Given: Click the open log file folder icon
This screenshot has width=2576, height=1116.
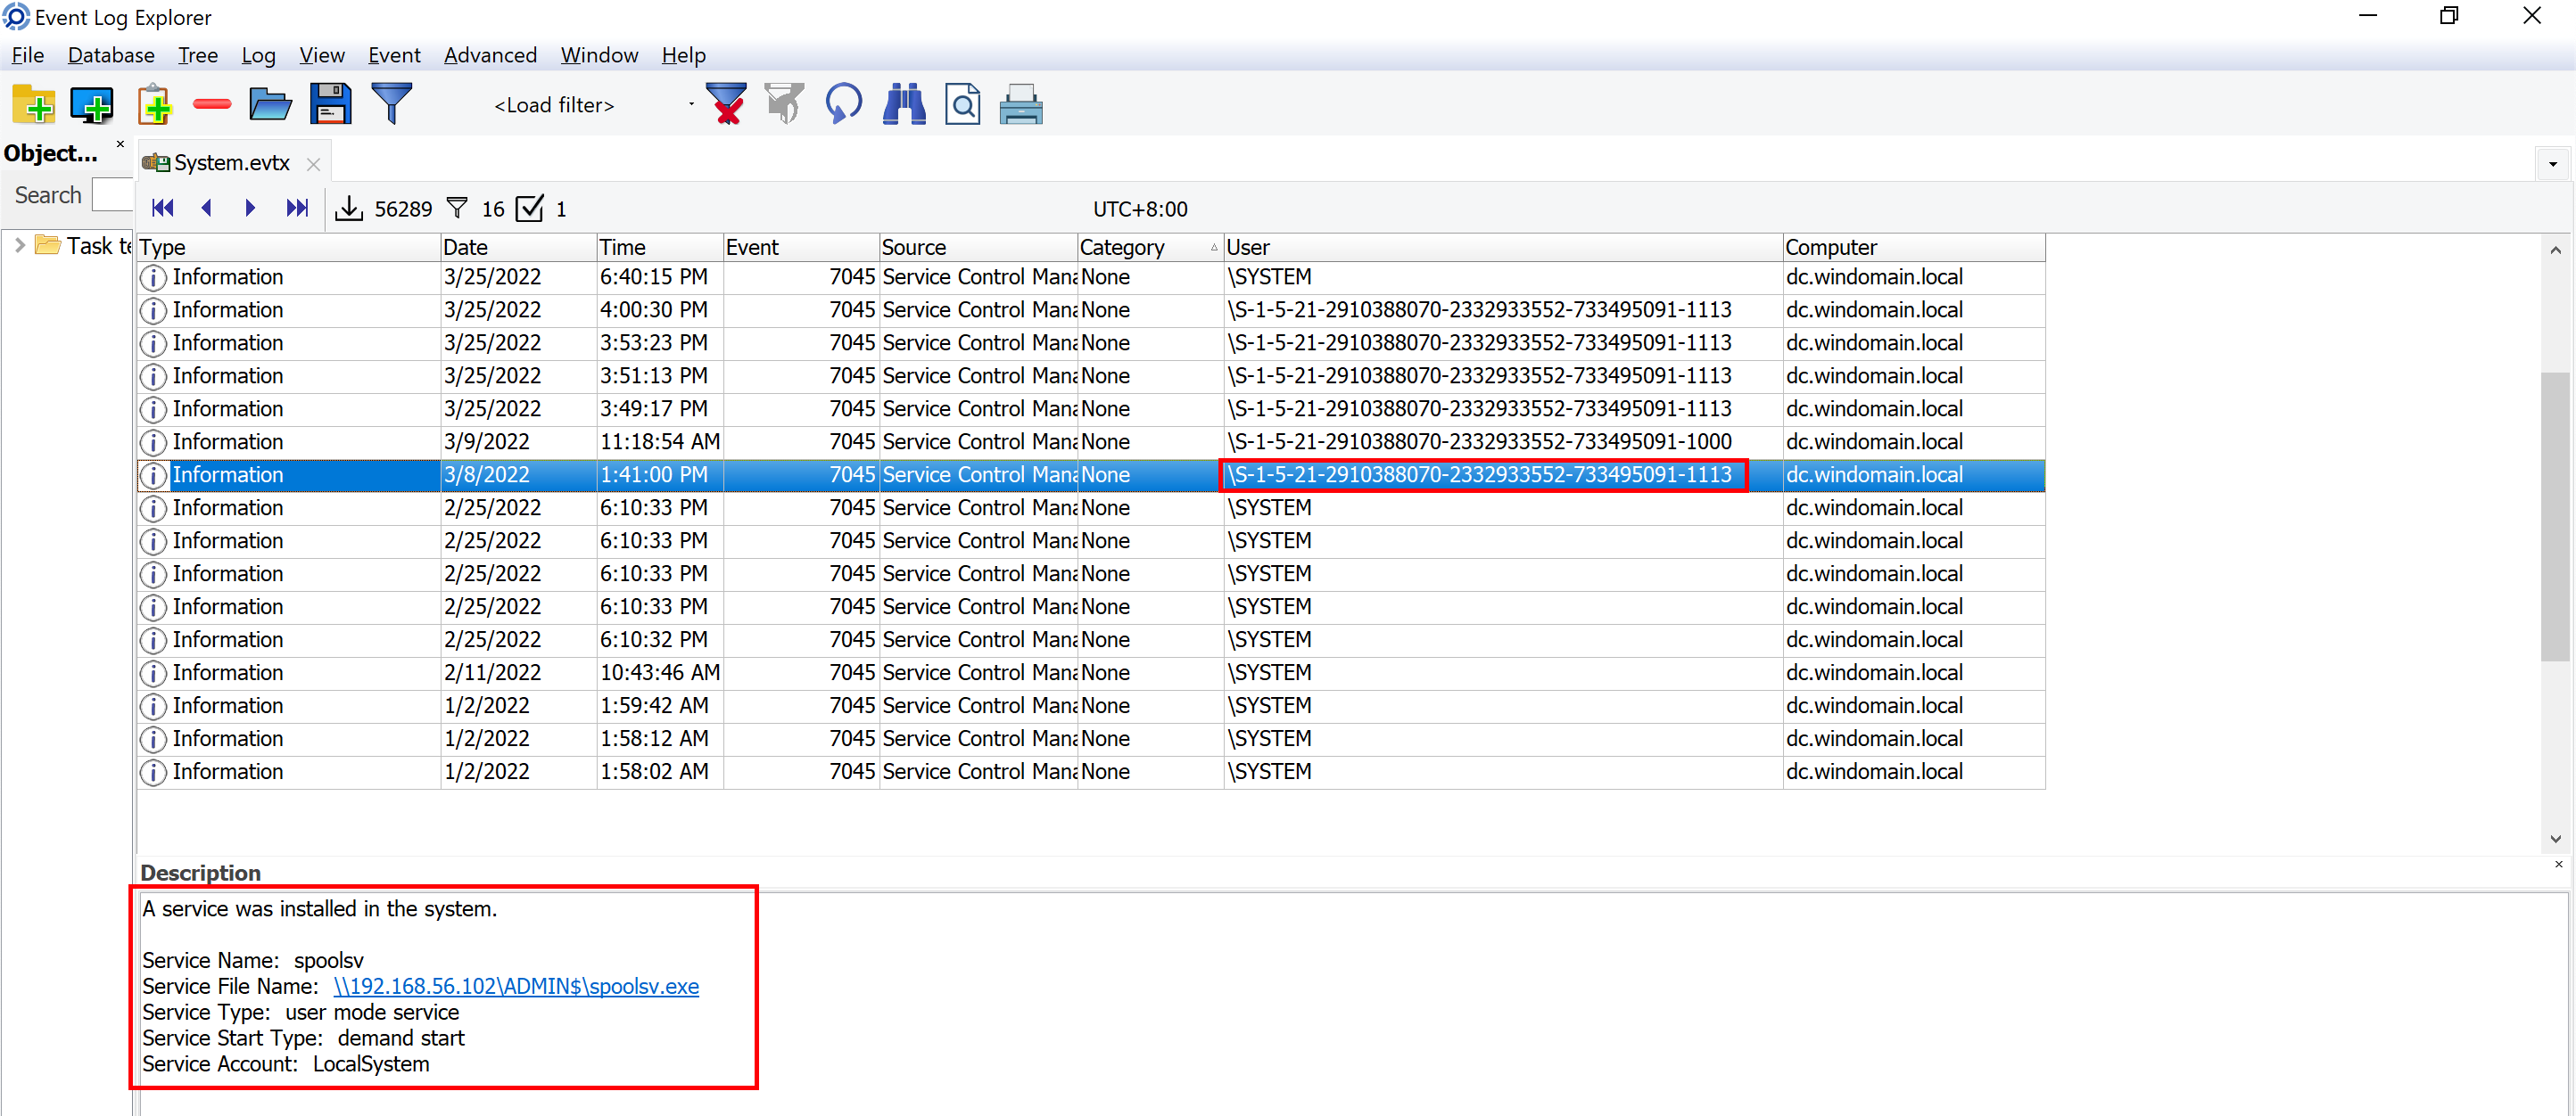Looking at the screenshot, I should 270,104.
